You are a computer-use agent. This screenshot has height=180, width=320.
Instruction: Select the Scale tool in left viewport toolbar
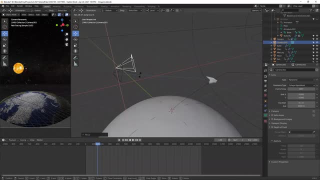click(x=4, y=45)
